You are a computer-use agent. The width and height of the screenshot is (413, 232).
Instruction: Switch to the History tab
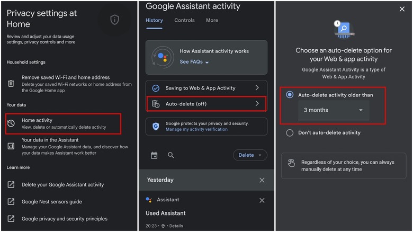pyautogui.click(x=154, y=20)
